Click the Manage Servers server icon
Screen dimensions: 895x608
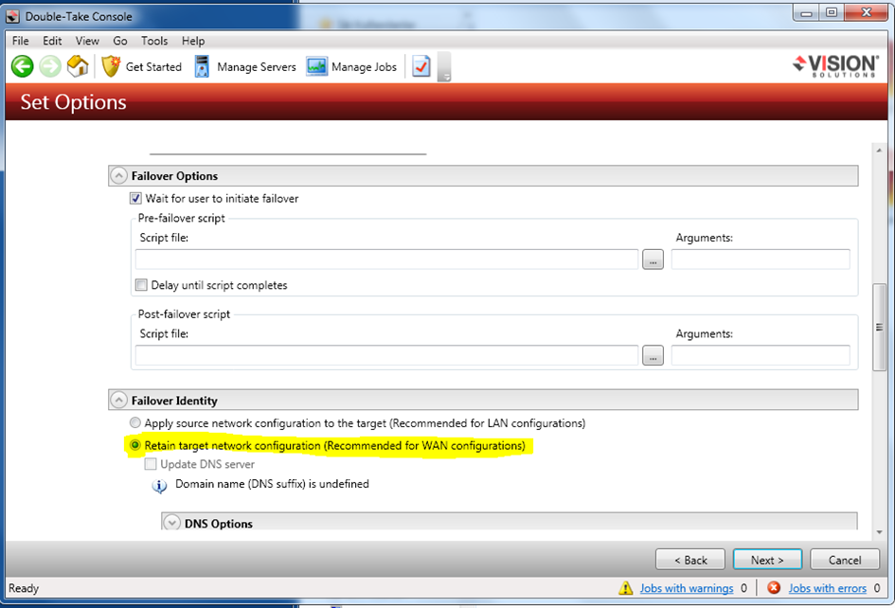(x=202, y=66)
